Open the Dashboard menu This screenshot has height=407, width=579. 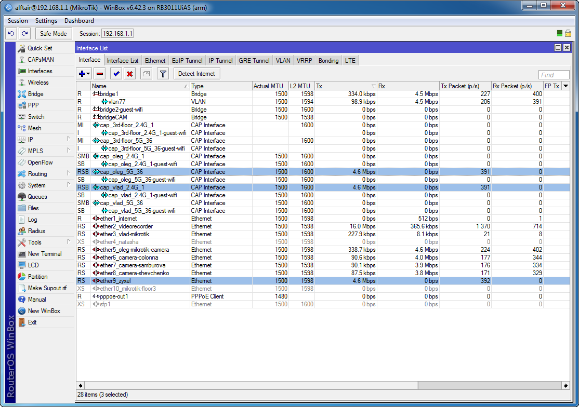tap(79, 21)
